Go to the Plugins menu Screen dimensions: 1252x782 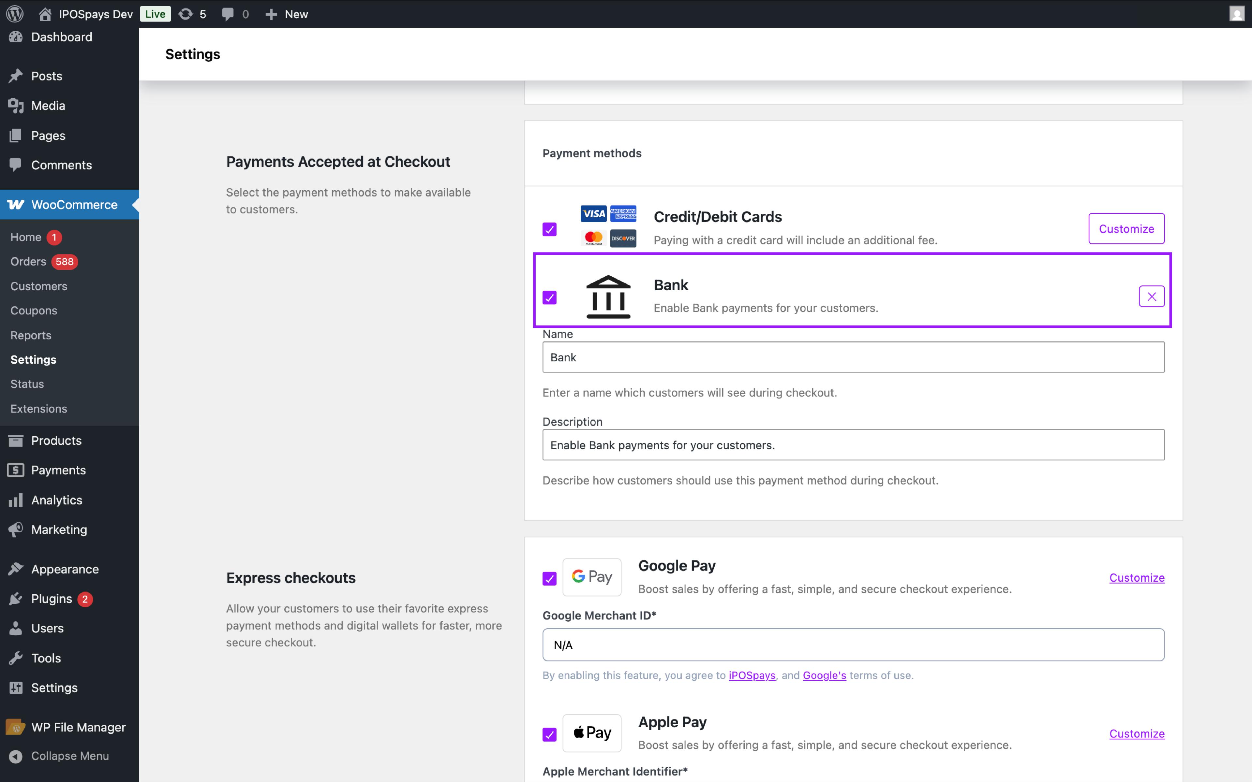(51, 599)
